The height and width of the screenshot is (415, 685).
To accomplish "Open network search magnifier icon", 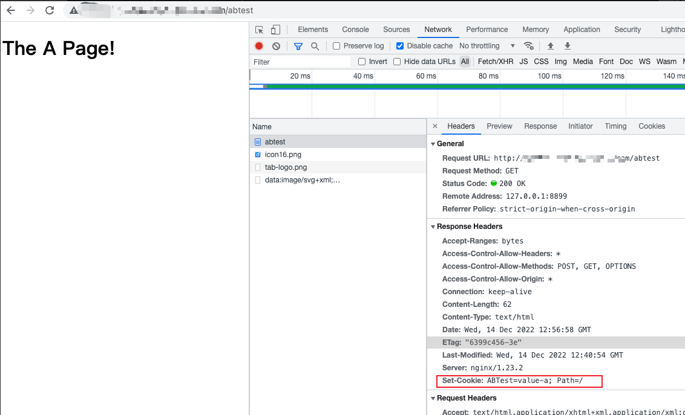I will pyautogui.click(x=315, y=46).
